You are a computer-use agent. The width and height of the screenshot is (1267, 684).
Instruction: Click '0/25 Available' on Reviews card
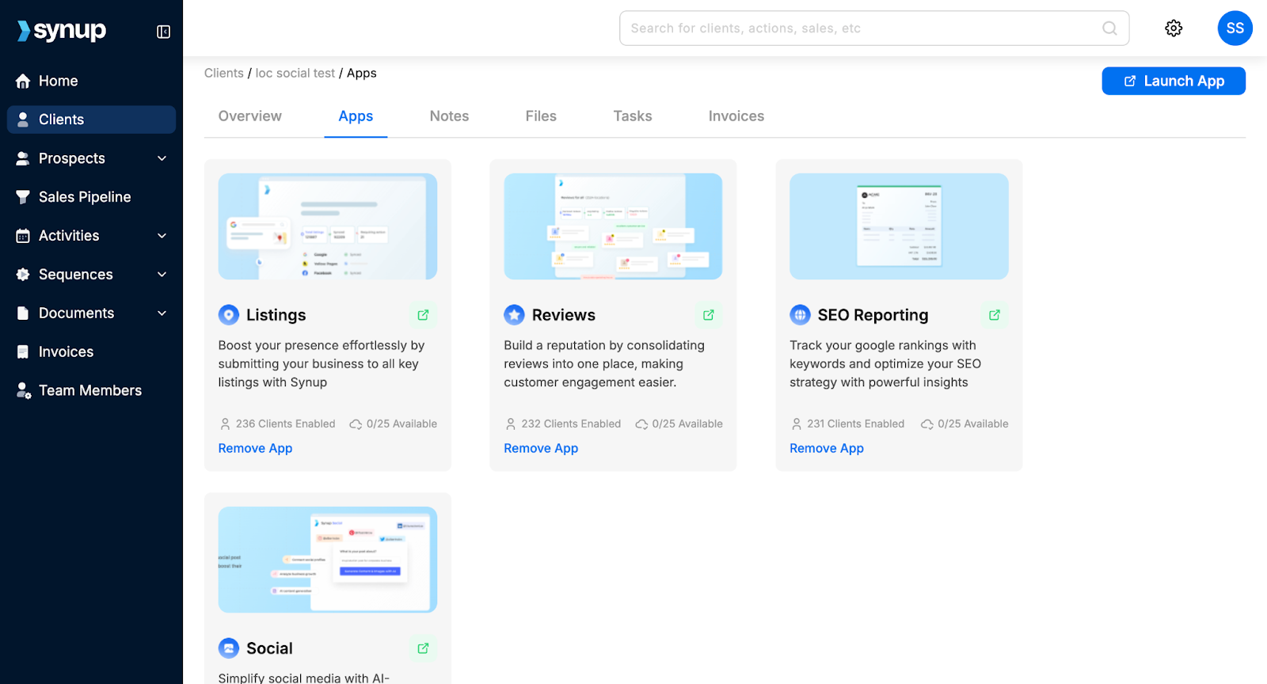[687, 424]
